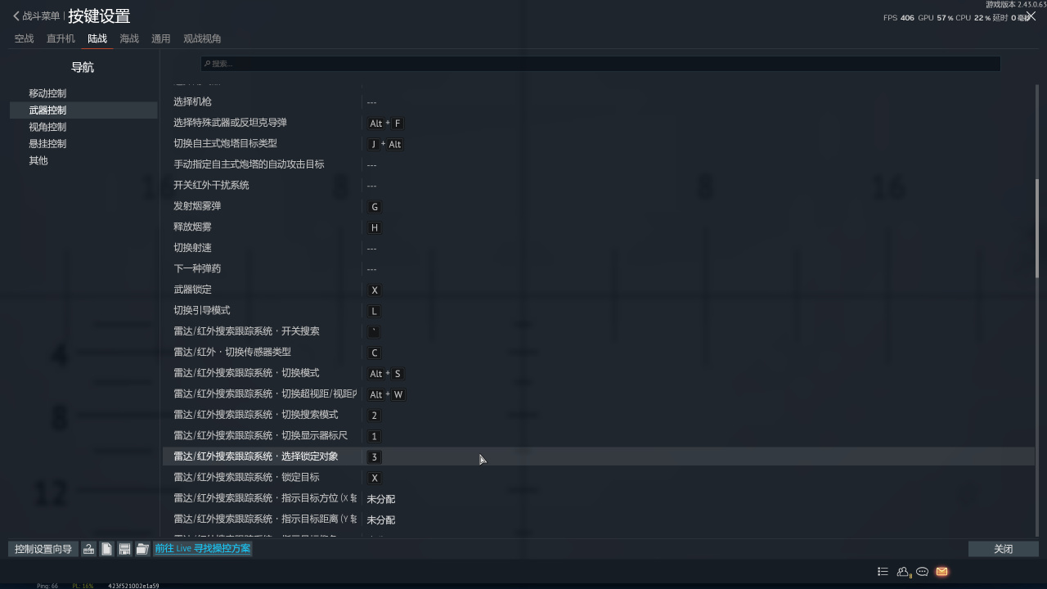The height and width of the screenshot is (589, 1047).
Task: Click the 关闭 button
Action: (x=1004, y=549)
